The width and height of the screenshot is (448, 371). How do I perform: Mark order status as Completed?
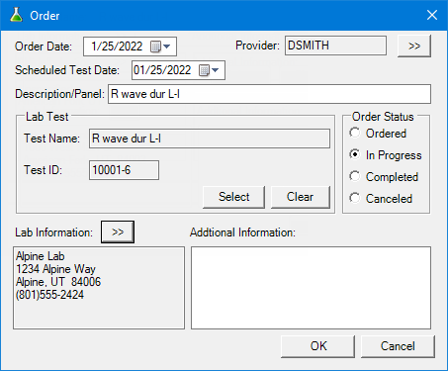[x=355, y=176]
